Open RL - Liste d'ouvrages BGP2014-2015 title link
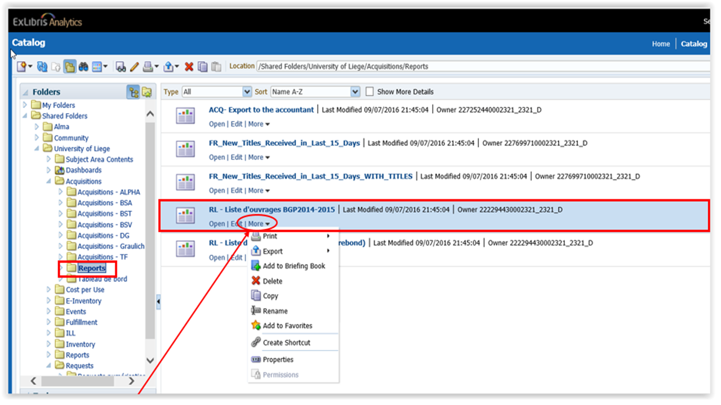The height and width of the screenshot is (405, 721). tap(272, 209)
